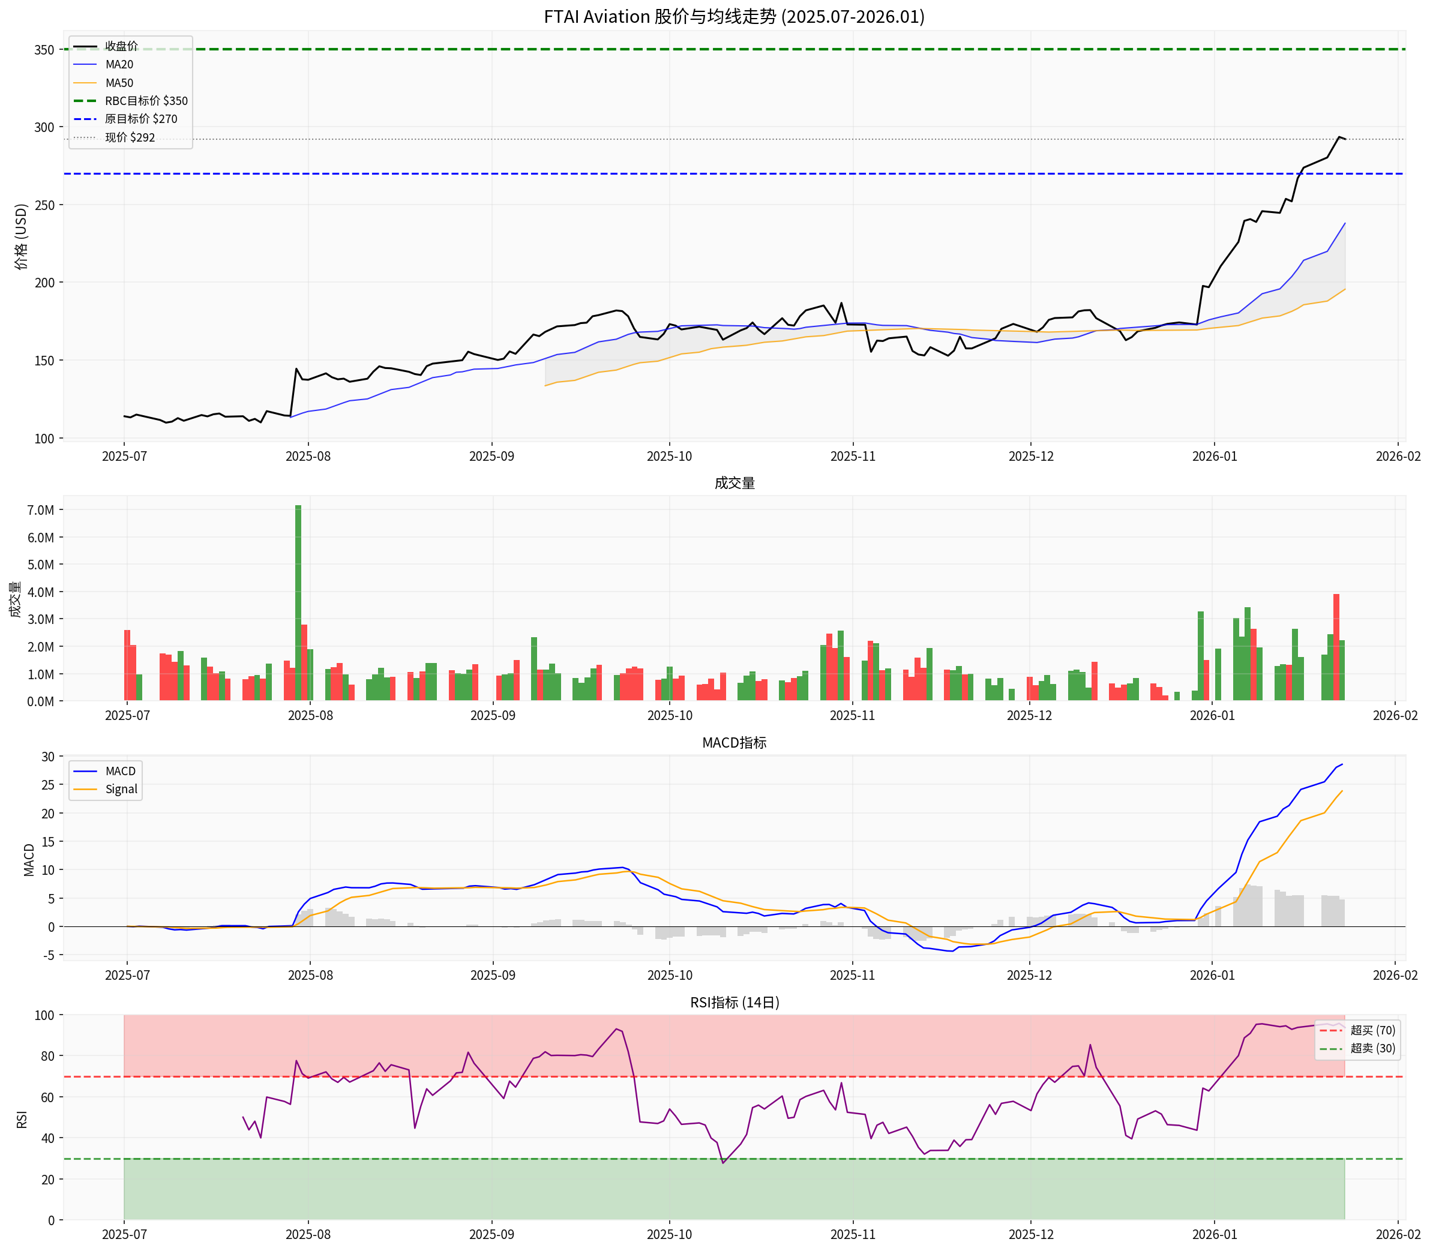Click the 原目标价 $270 legend entry

point(141,119)
